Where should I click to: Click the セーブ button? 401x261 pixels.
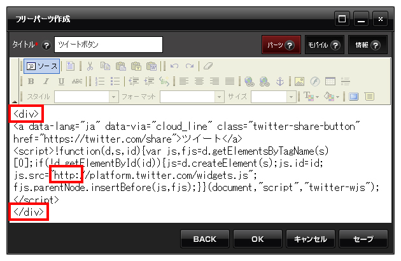pos(363,239)
